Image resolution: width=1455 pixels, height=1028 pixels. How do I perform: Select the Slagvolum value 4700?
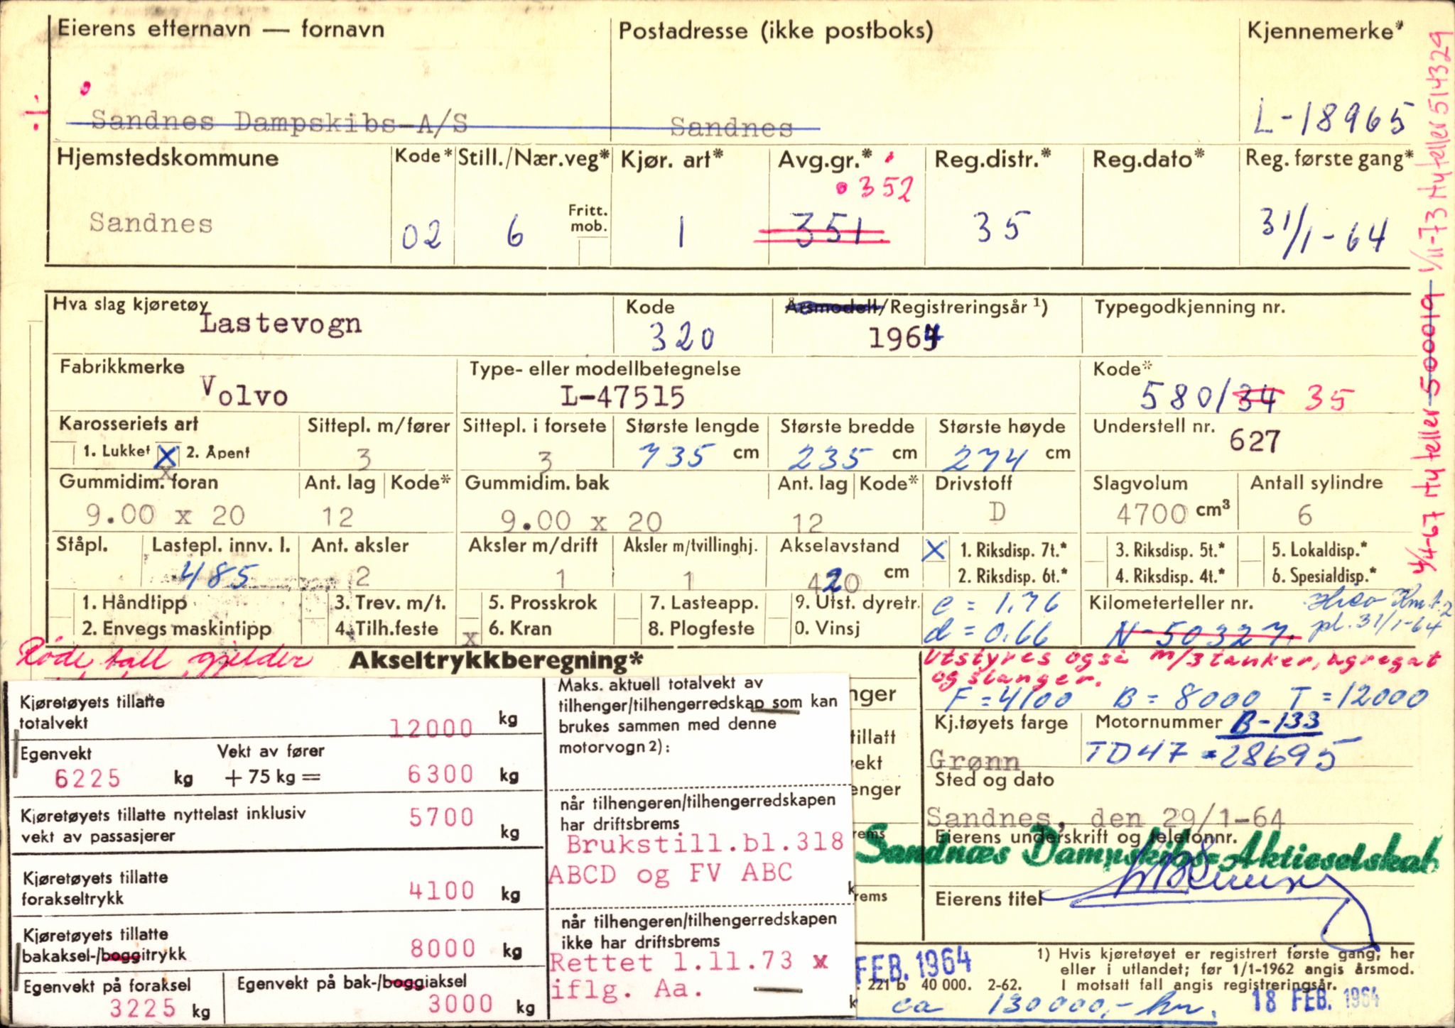point(1151,514)
